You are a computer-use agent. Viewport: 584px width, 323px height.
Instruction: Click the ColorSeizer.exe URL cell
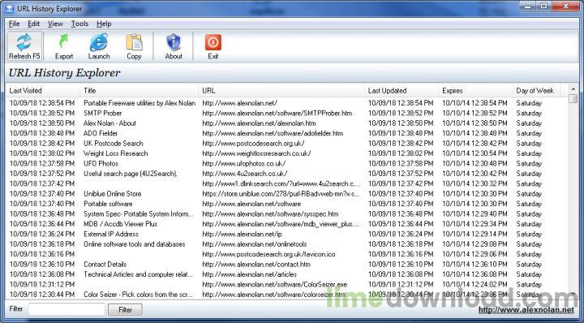pyautogui.click(x=274, y=284)
